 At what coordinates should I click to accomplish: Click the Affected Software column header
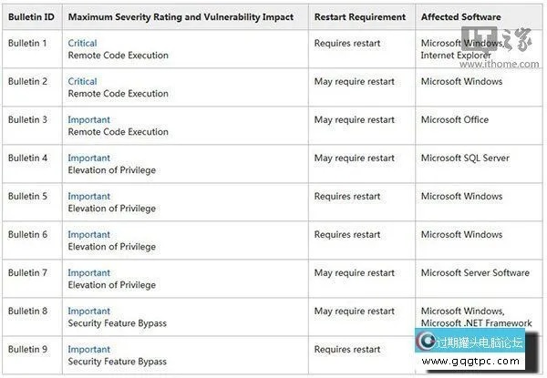461,16
